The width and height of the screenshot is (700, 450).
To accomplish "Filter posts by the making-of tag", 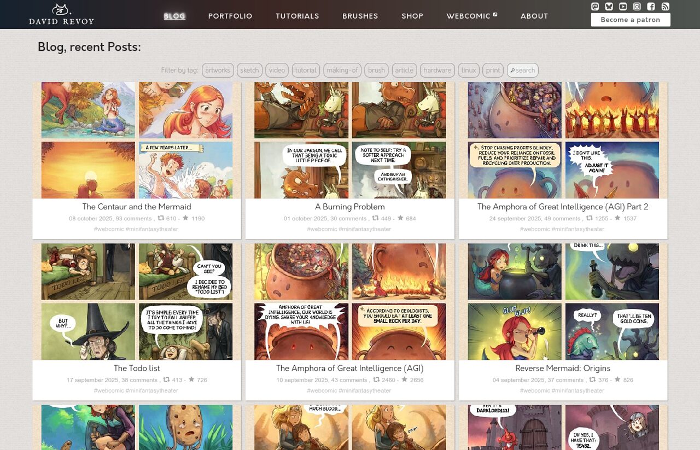I will pos(342,70).
